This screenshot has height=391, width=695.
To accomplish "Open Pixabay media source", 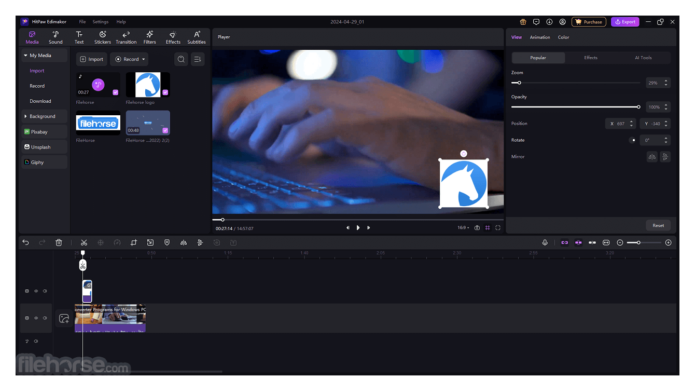I will (44, 132).
